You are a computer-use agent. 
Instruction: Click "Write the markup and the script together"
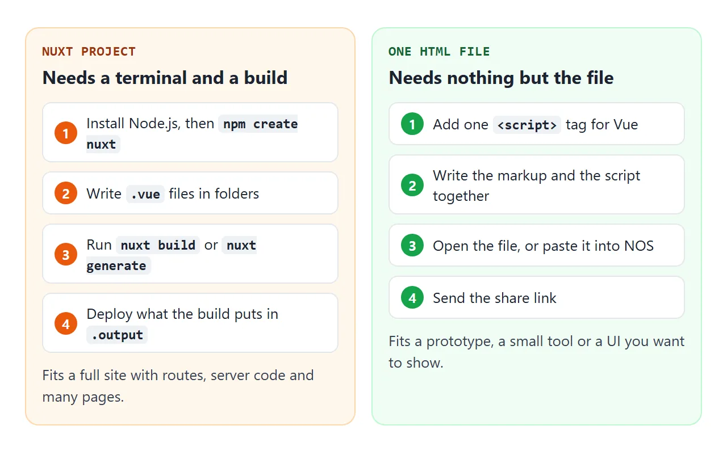click(537, 186)
